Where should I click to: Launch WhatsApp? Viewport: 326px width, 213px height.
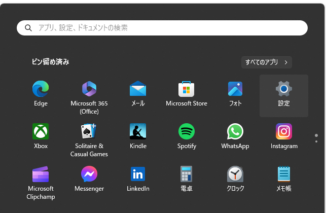pyautogui.click(x=235, y=136)
